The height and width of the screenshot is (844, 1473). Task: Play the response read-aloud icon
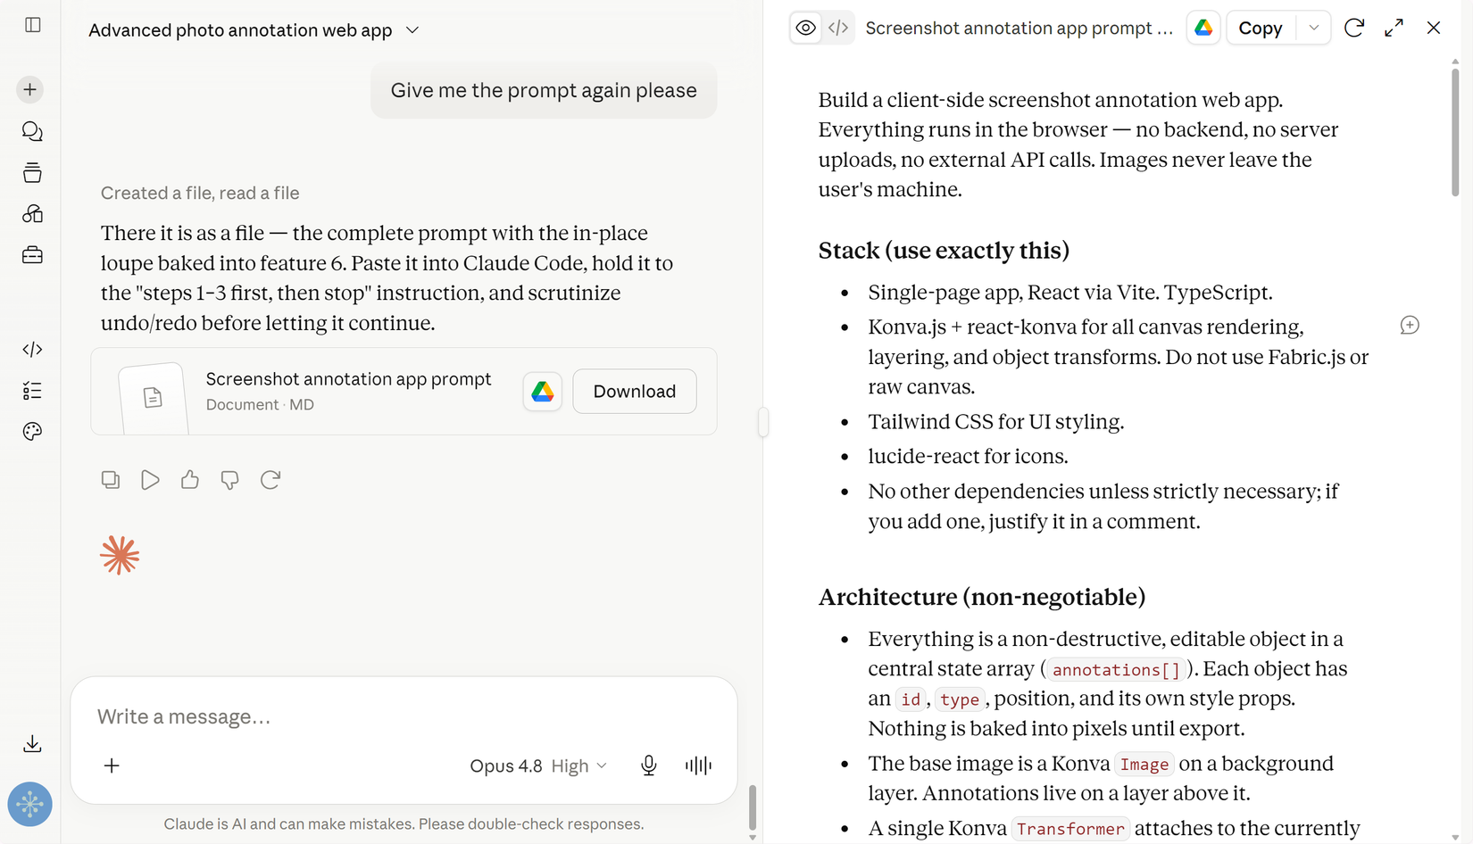150,480
